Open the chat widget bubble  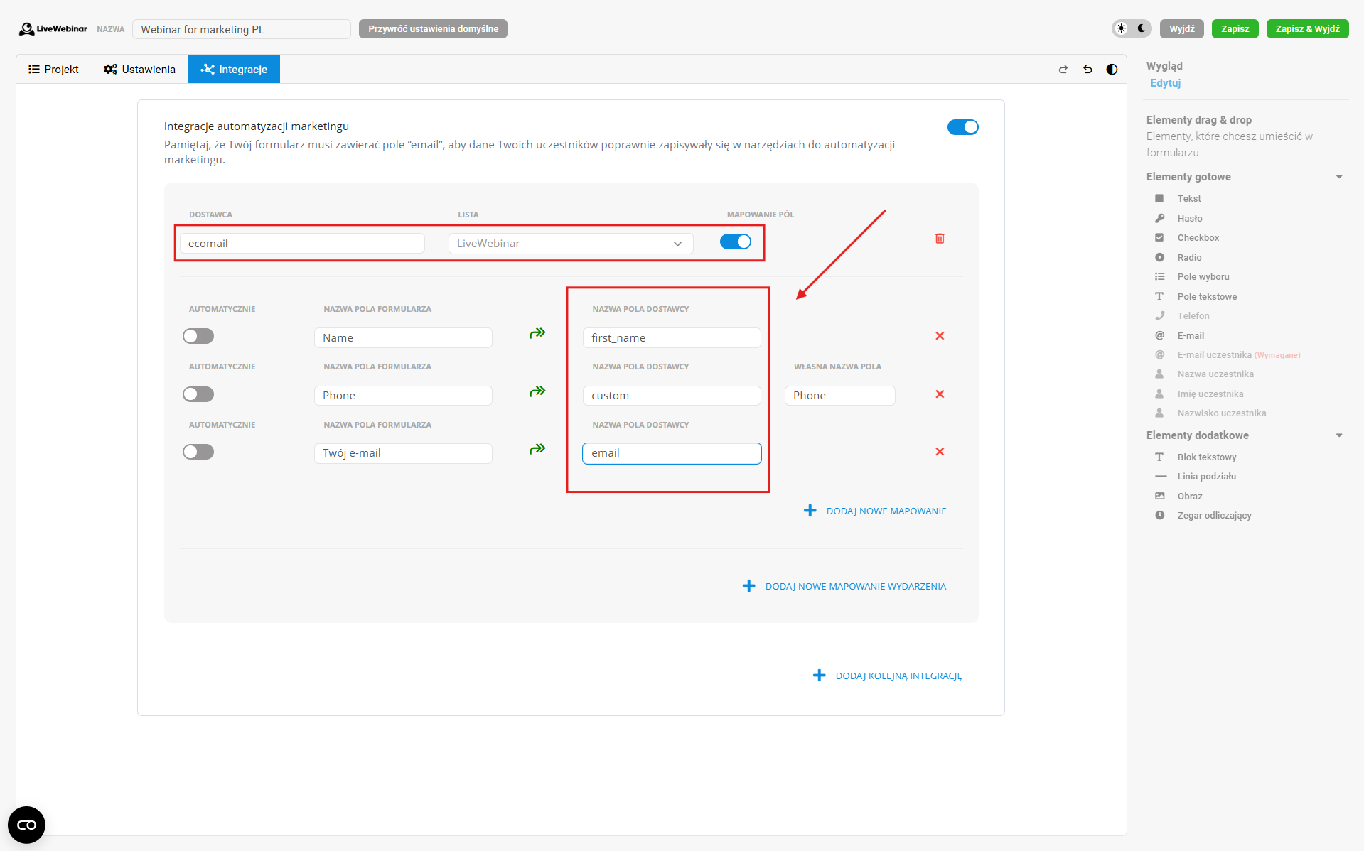coord(26,825)
